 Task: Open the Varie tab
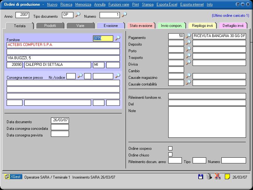point(80,26)
